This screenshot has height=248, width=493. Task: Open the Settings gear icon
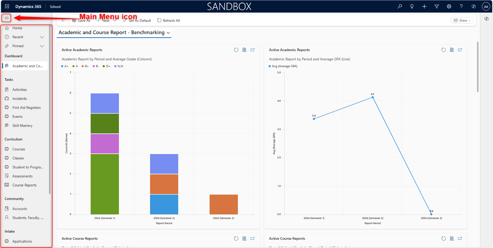449,6
